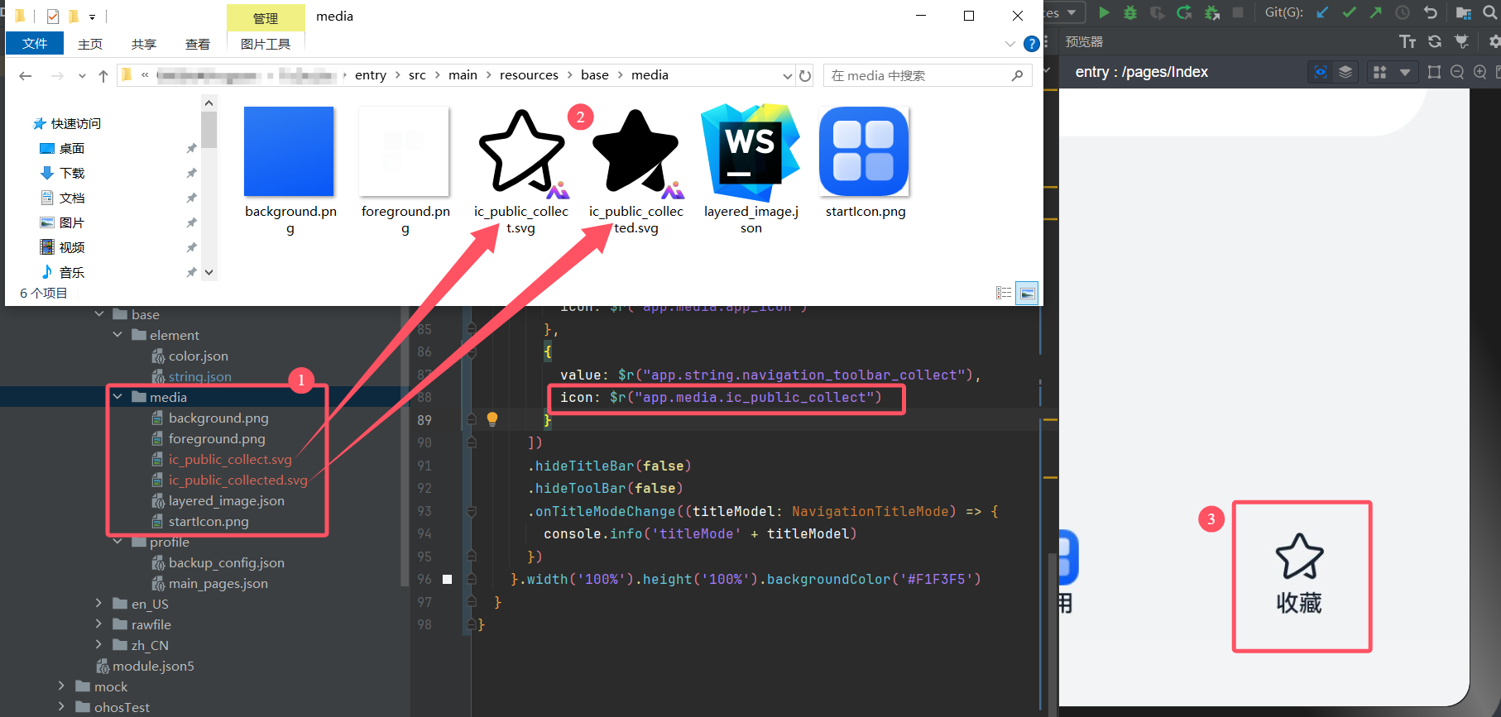Image resolution: width=1501 pixels, height=717 pixels.
Task: Open the recent locations dropdown in Explorer
Action: coord(82,76)
